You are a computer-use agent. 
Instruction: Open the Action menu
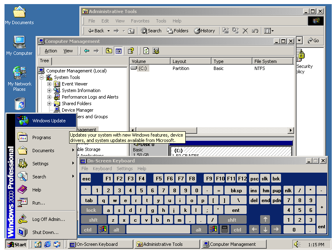51,51
